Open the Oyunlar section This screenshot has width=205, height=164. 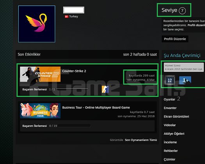tap(169, 100)
